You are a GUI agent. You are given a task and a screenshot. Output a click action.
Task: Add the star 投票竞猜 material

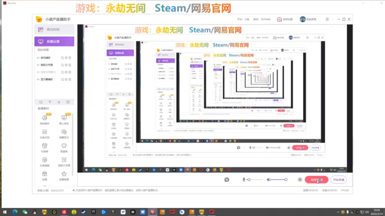click(64, 176)
